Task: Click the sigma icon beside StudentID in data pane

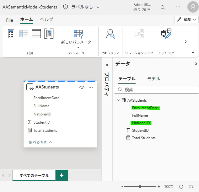Action: click(128, 130)
